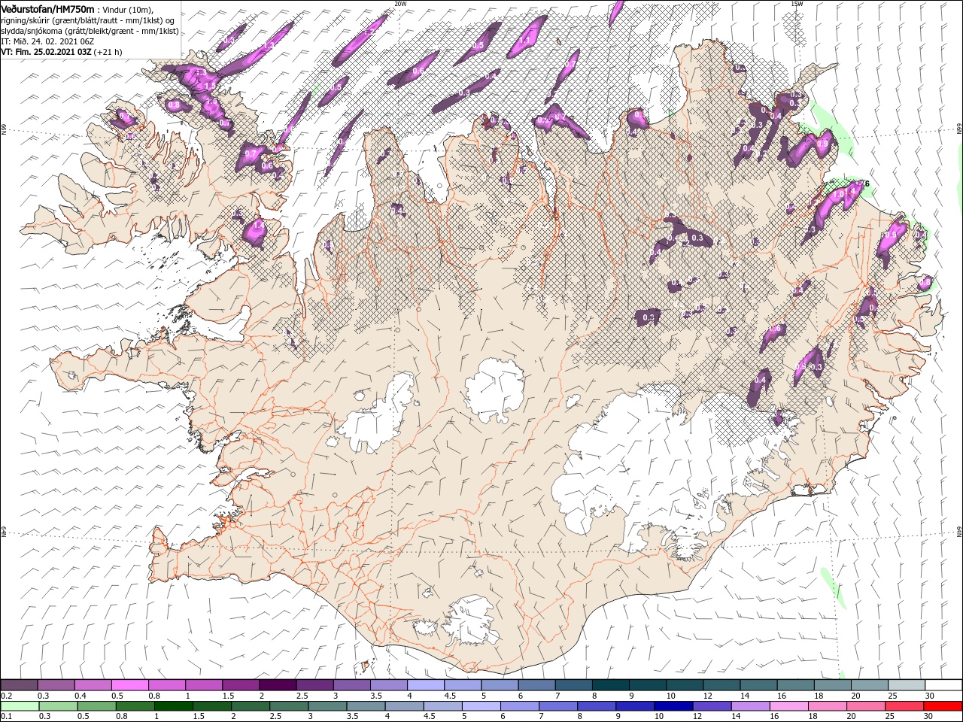Click the 3.5 label in upper legend row
Viewport: 963px width, 722px height.
pyautogui.click(x=375, y=696)
